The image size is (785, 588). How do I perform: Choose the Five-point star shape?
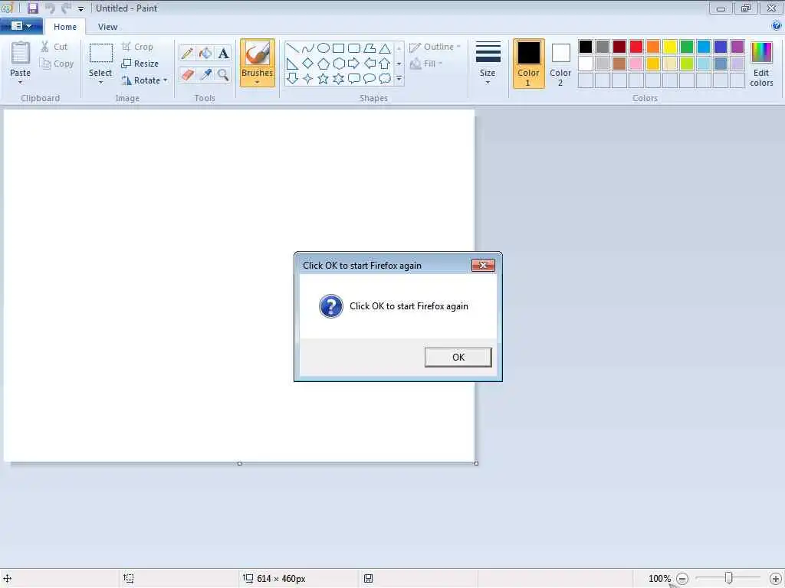pos(324,79)
